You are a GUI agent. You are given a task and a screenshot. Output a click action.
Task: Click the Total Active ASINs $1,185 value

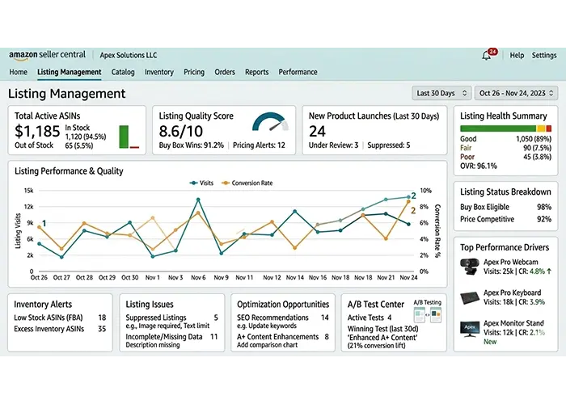point(37,131)
